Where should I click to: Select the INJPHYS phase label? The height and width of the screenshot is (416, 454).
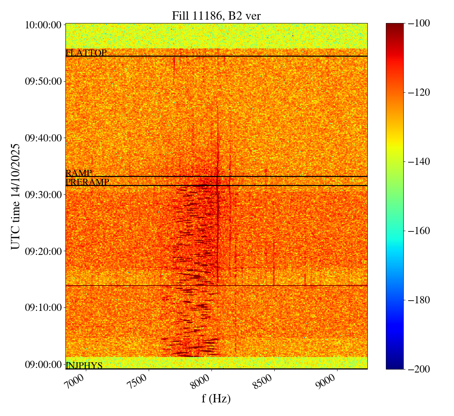(x=84, y=366)
